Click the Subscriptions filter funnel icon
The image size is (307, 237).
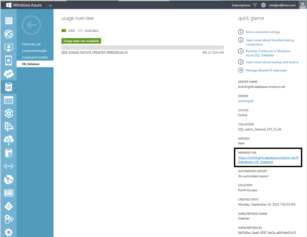(x=255, y=5)
